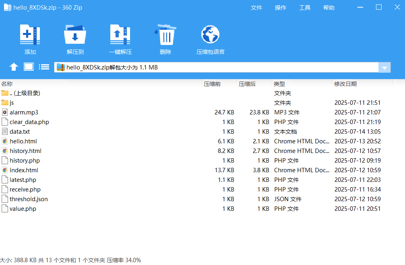The height and width of the screenshot is (265, 405).
Task: Click the latest.php file icon
Action: point(5,180)
